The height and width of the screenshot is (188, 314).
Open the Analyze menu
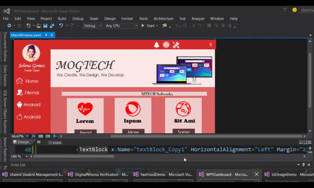tap(198, 18)
